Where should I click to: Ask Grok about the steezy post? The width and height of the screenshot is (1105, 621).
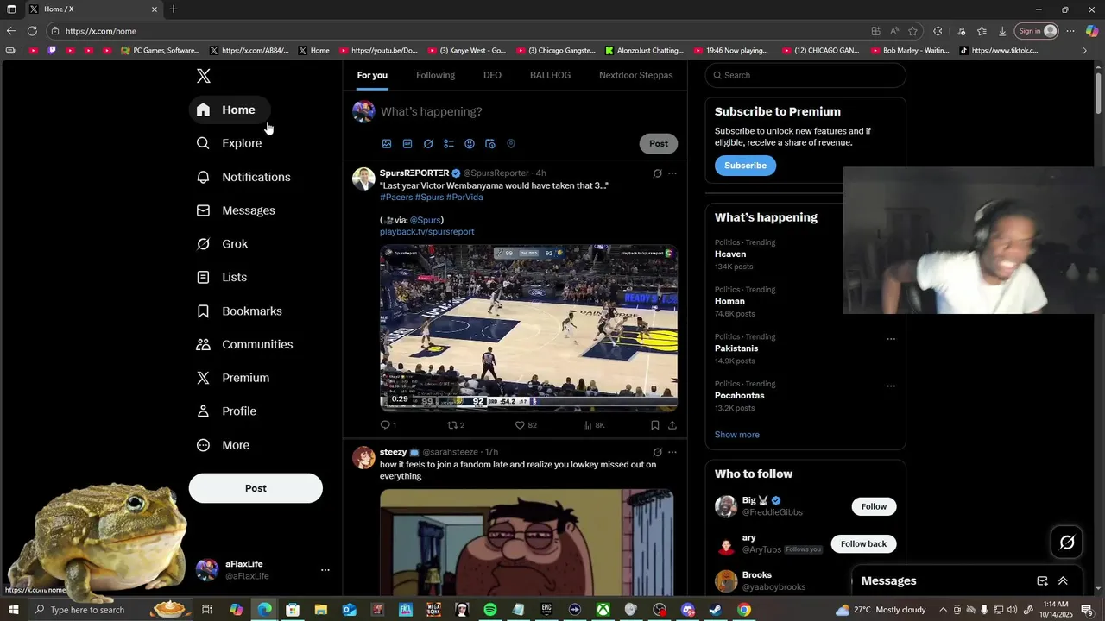pyautogui.click(x=657, y=452)
